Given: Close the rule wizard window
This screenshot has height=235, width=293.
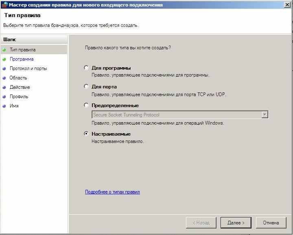Looking at the screenshot, I should pyautogui.click(x=288, y=5).
